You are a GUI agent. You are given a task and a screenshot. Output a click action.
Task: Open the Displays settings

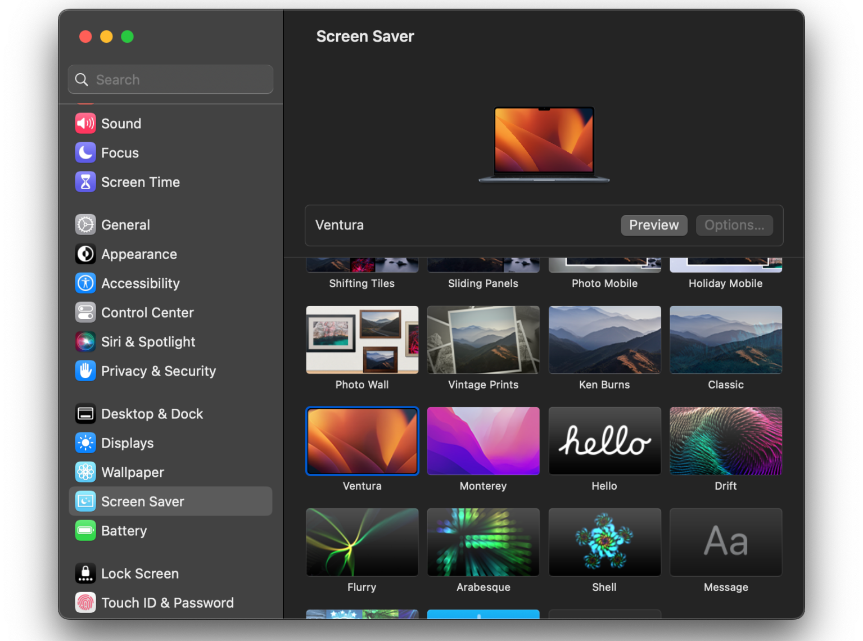coord(127,443)
